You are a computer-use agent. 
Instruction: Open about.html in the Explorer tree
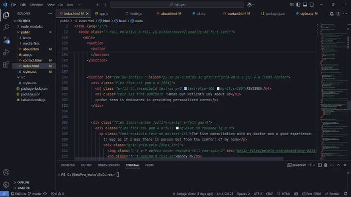click(x=31, y=49)
